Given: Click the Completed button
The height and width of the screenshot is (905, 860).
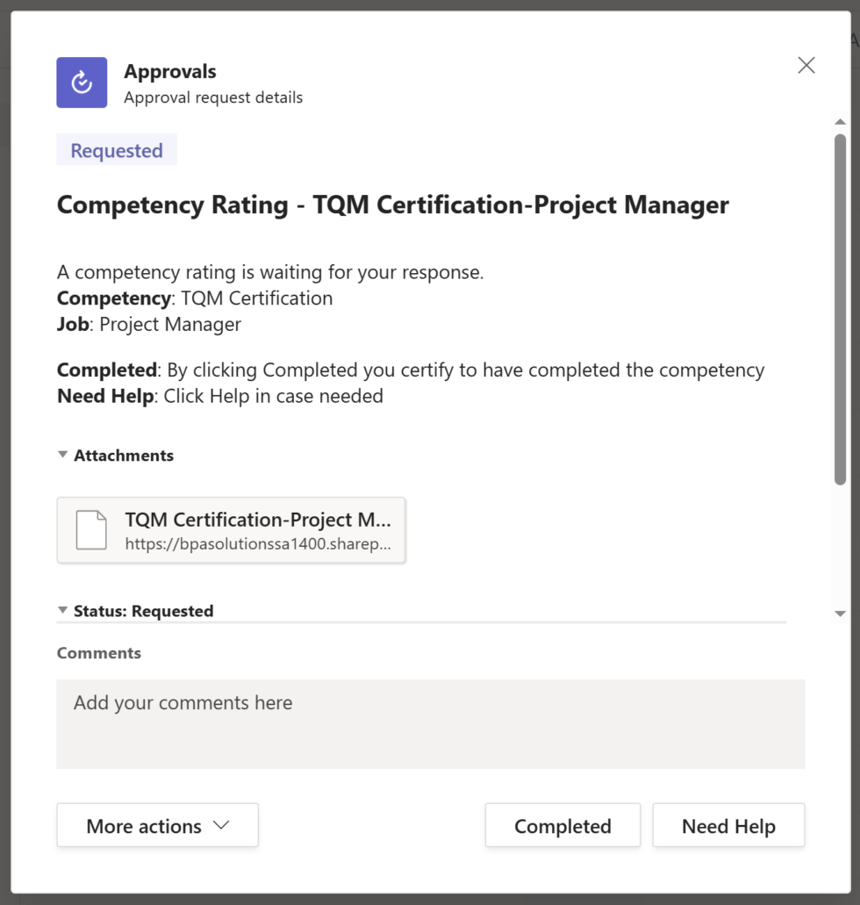Looking at the screenshot, I should point(562,825).
